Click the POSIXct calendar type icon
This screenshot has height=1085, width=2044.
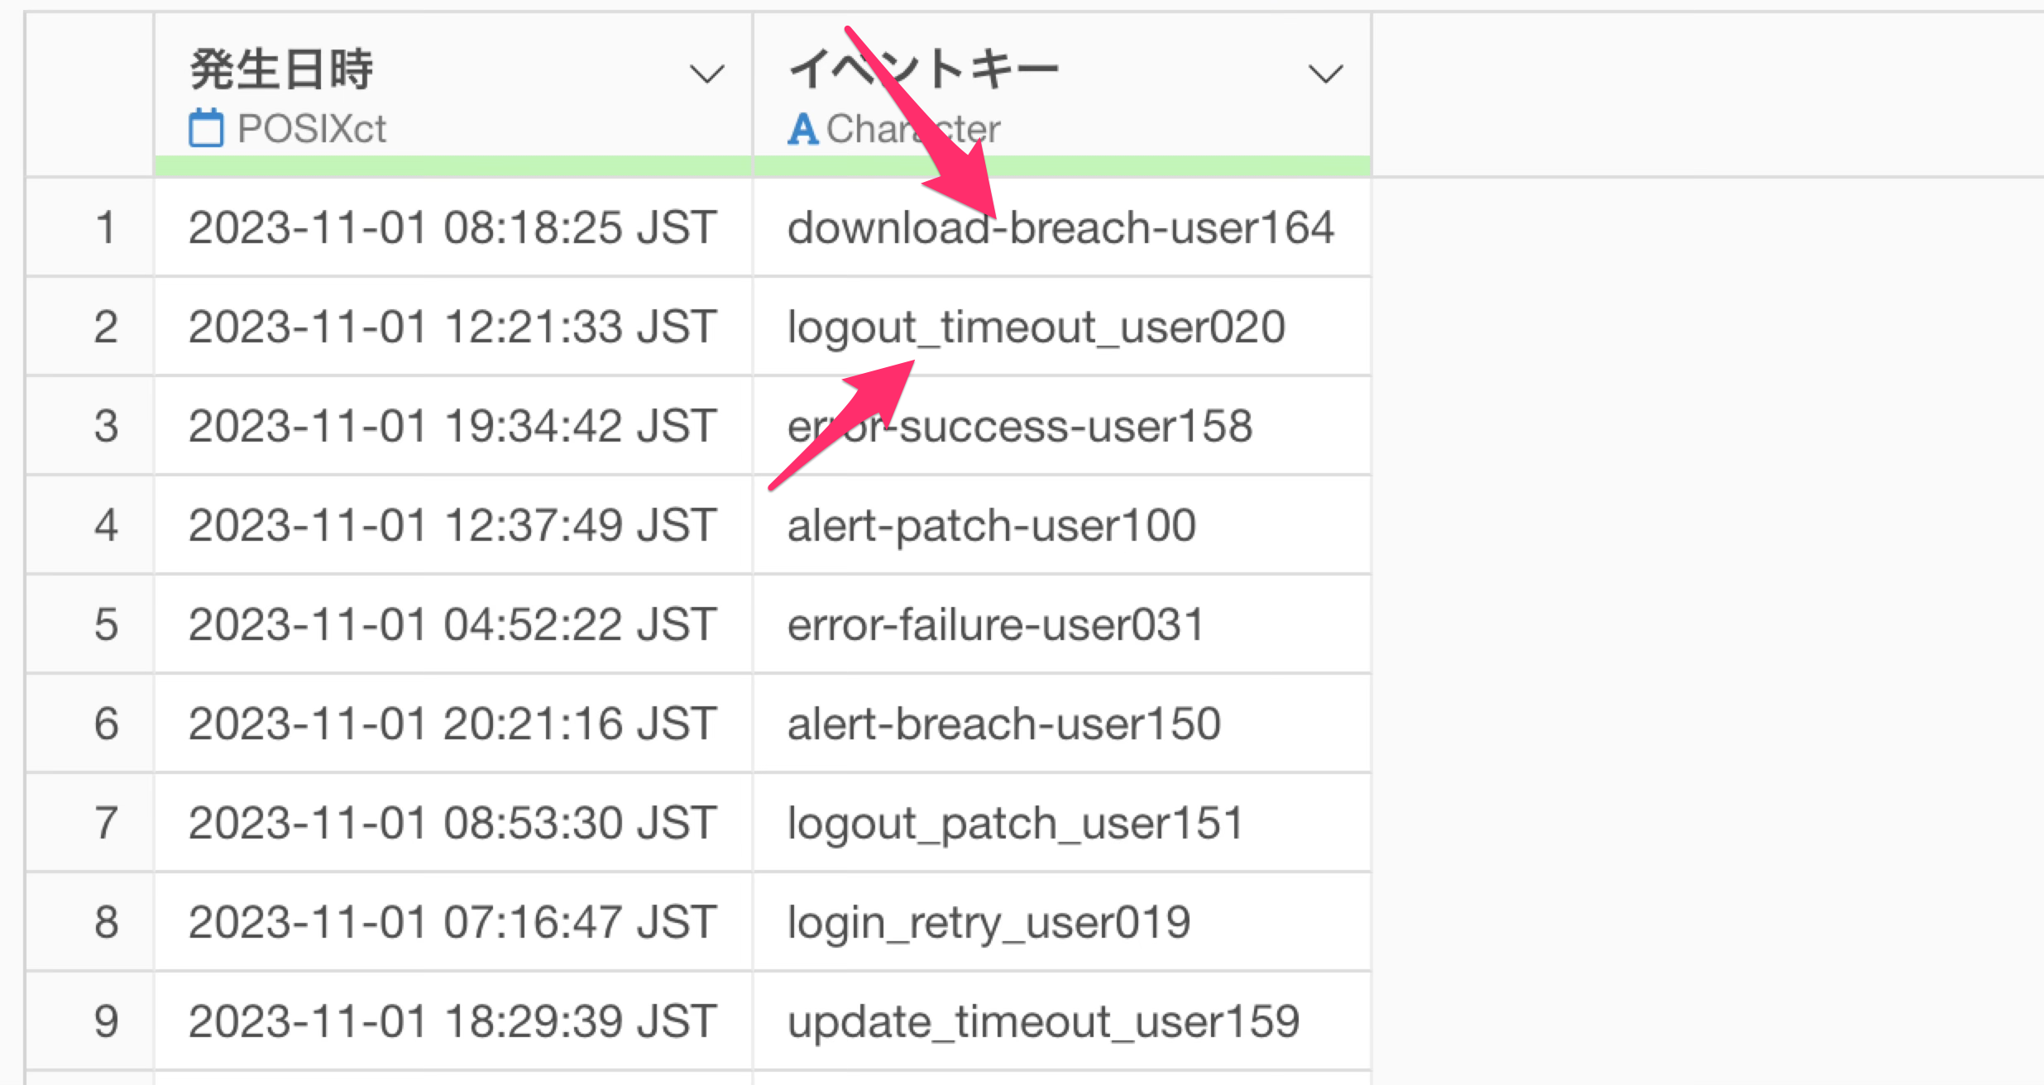point(206,128)
